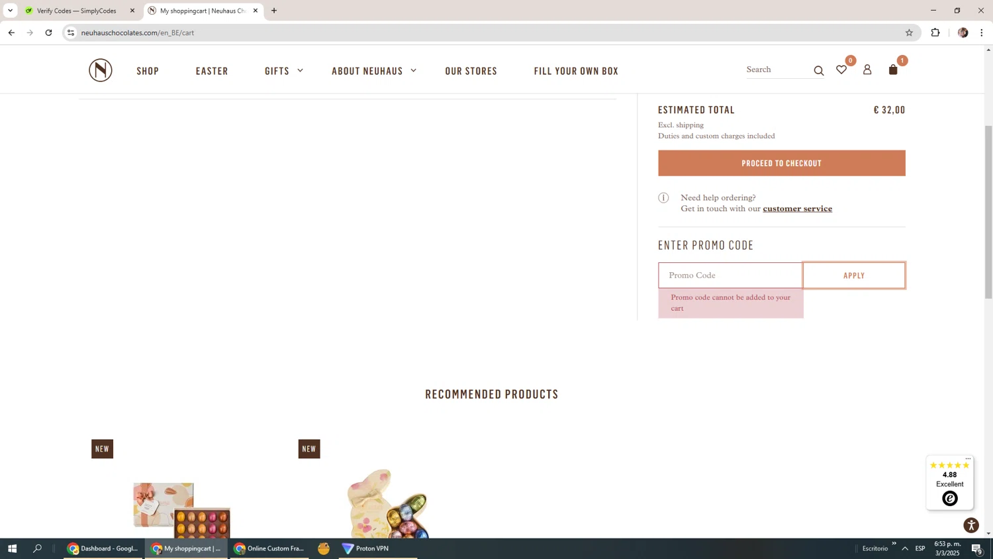Open the Chrome three-dot menu

982,32
